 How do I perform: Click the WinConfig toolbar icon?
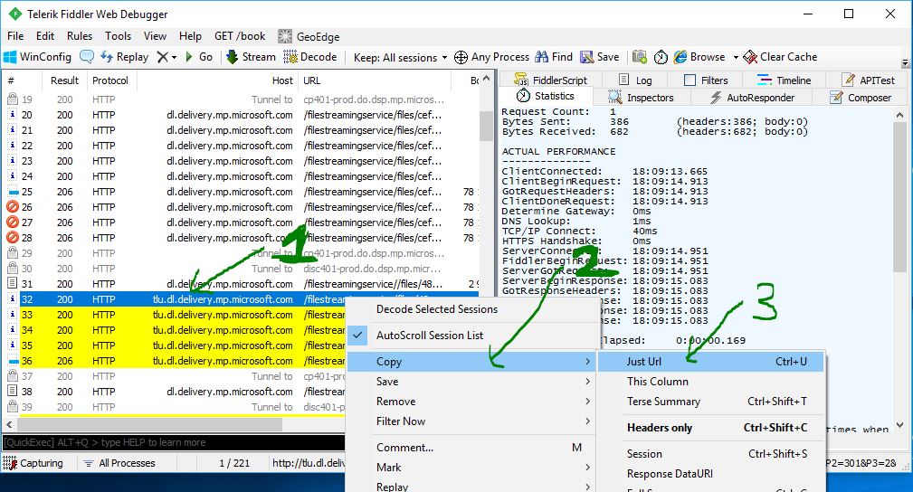click(x=11, y=57)
